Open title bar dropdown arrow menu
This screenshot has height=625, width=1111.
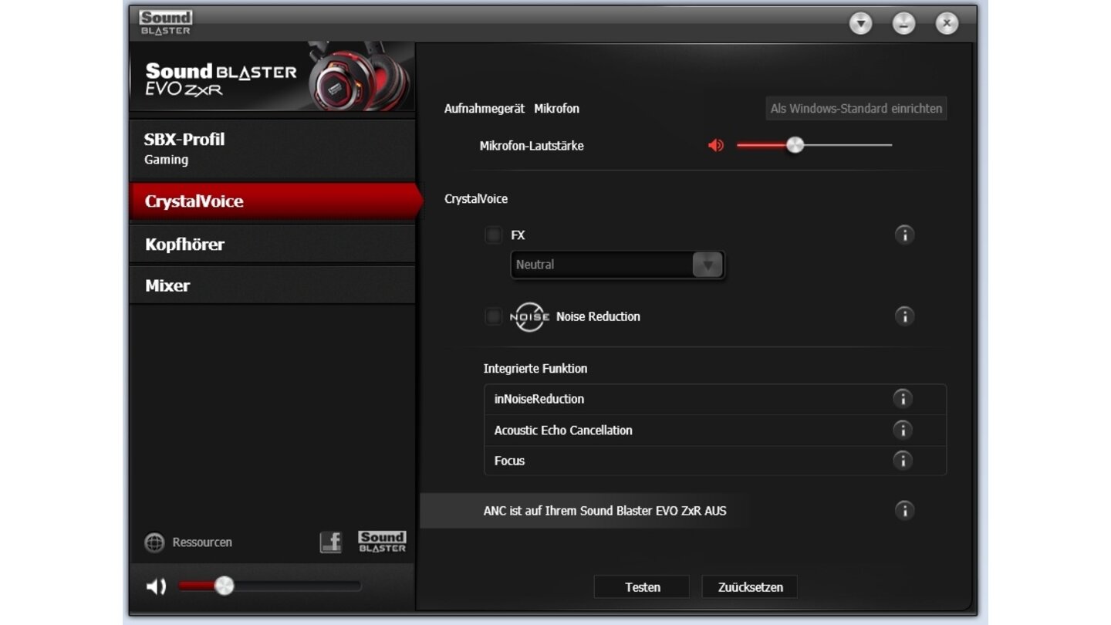point(860,23)
